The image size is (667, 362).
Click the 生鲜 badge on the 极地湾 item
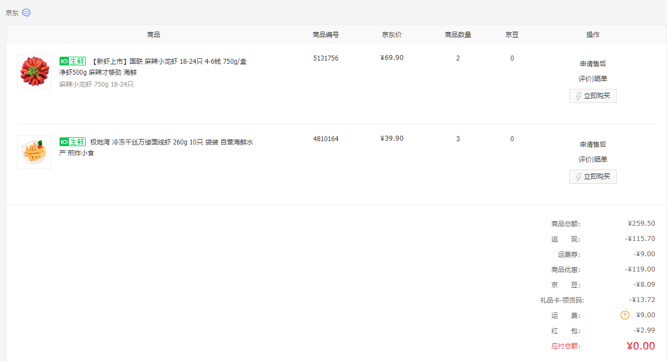coord(73,142)
